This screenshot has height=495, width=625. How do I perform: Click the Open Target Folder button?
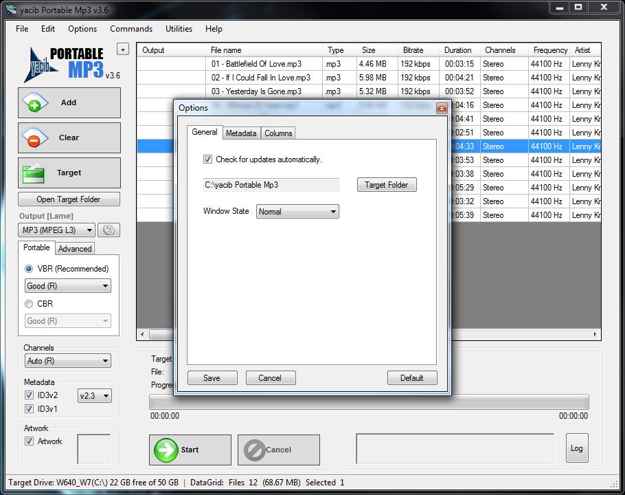pos(69,199)
